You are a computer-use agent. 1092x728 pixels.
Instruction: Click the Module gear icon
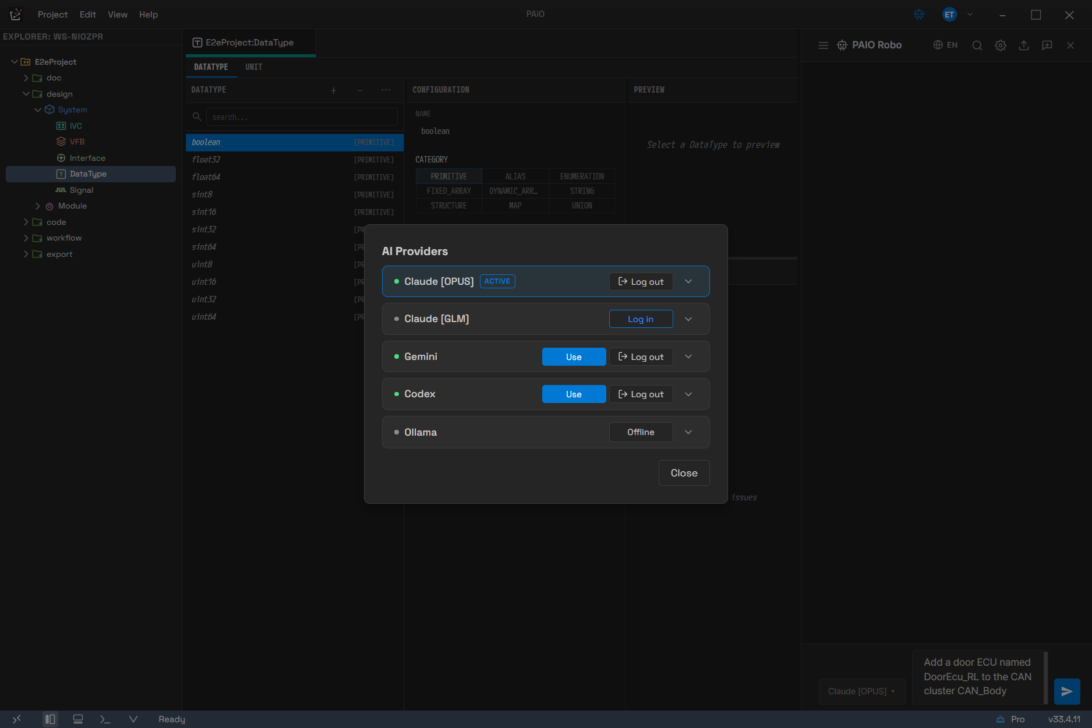(x=50, y=206)
